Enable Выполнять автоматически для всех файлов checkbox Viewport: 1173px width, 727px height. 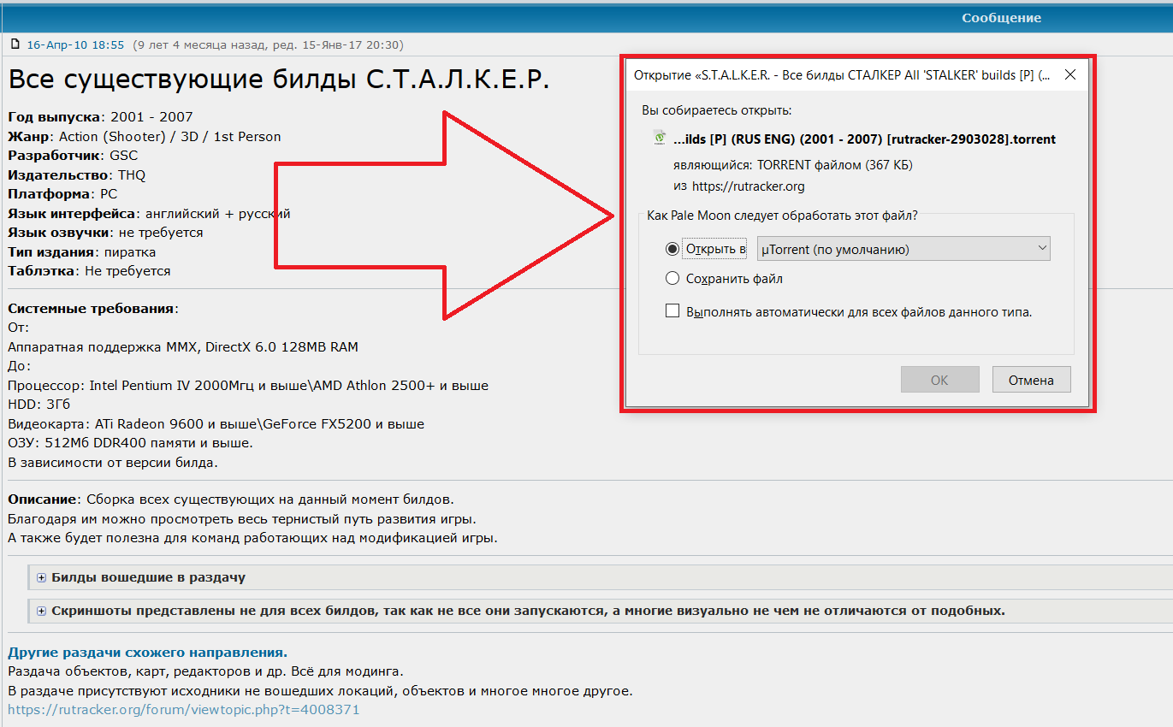point(672,311)
